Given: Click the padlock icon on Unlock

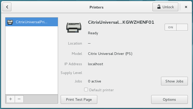Looking at the screenshot, I should point(158,7).
